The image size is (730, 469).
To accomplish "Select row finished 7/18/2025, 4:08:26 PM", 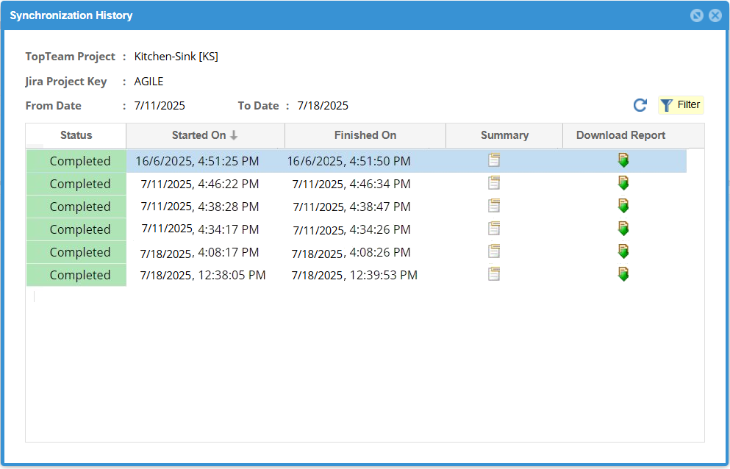I will pos(351,253).
